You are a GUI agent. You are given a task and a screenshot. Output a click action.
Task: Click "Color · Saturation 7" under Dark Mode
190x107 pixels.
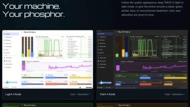175,94
